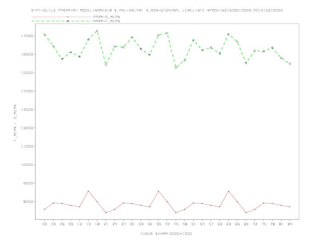The height and width of the screenshot is (244, 316).
Task: Click the 39 forecast hour tick label
Action: 158,224
